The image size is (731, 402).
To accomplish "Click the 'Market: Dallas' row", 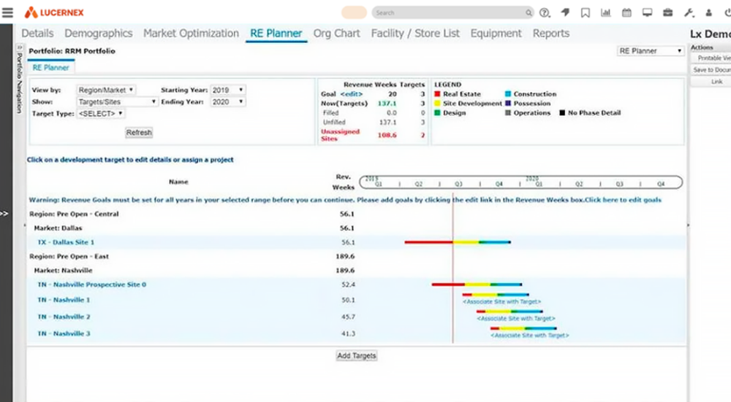I will (357, 228).
